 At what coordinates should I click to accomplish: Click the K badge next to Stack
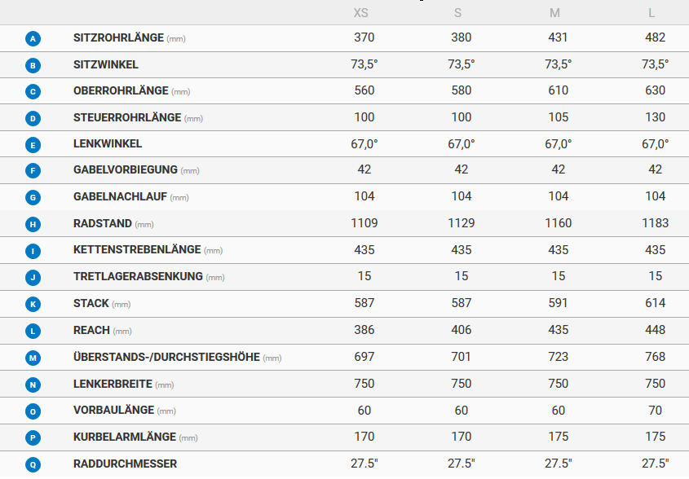coord(33,304)
